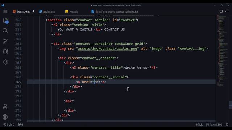Click the alt="image" attribute
This screenshot has width=232, height=130.
[x=152, y=49]
